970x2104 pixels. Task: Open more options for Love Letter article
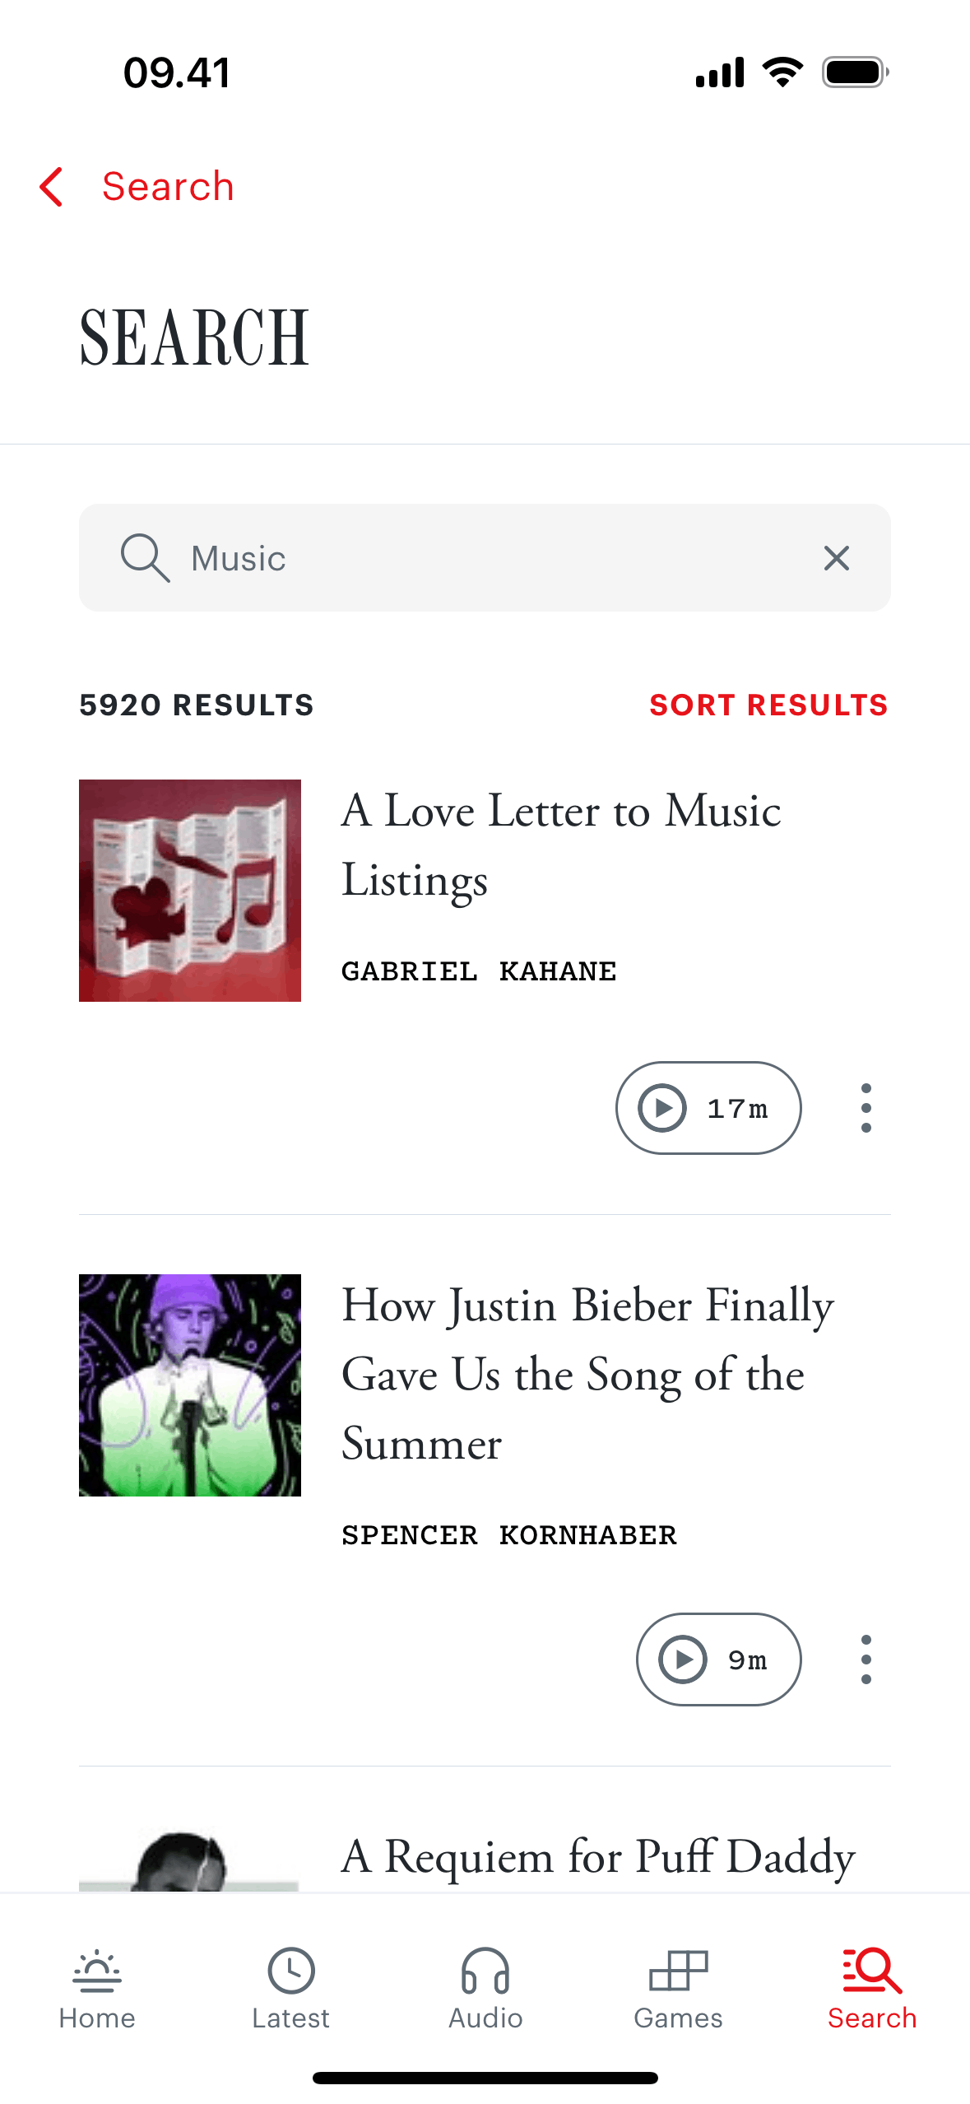click(x=866, y=1108)
